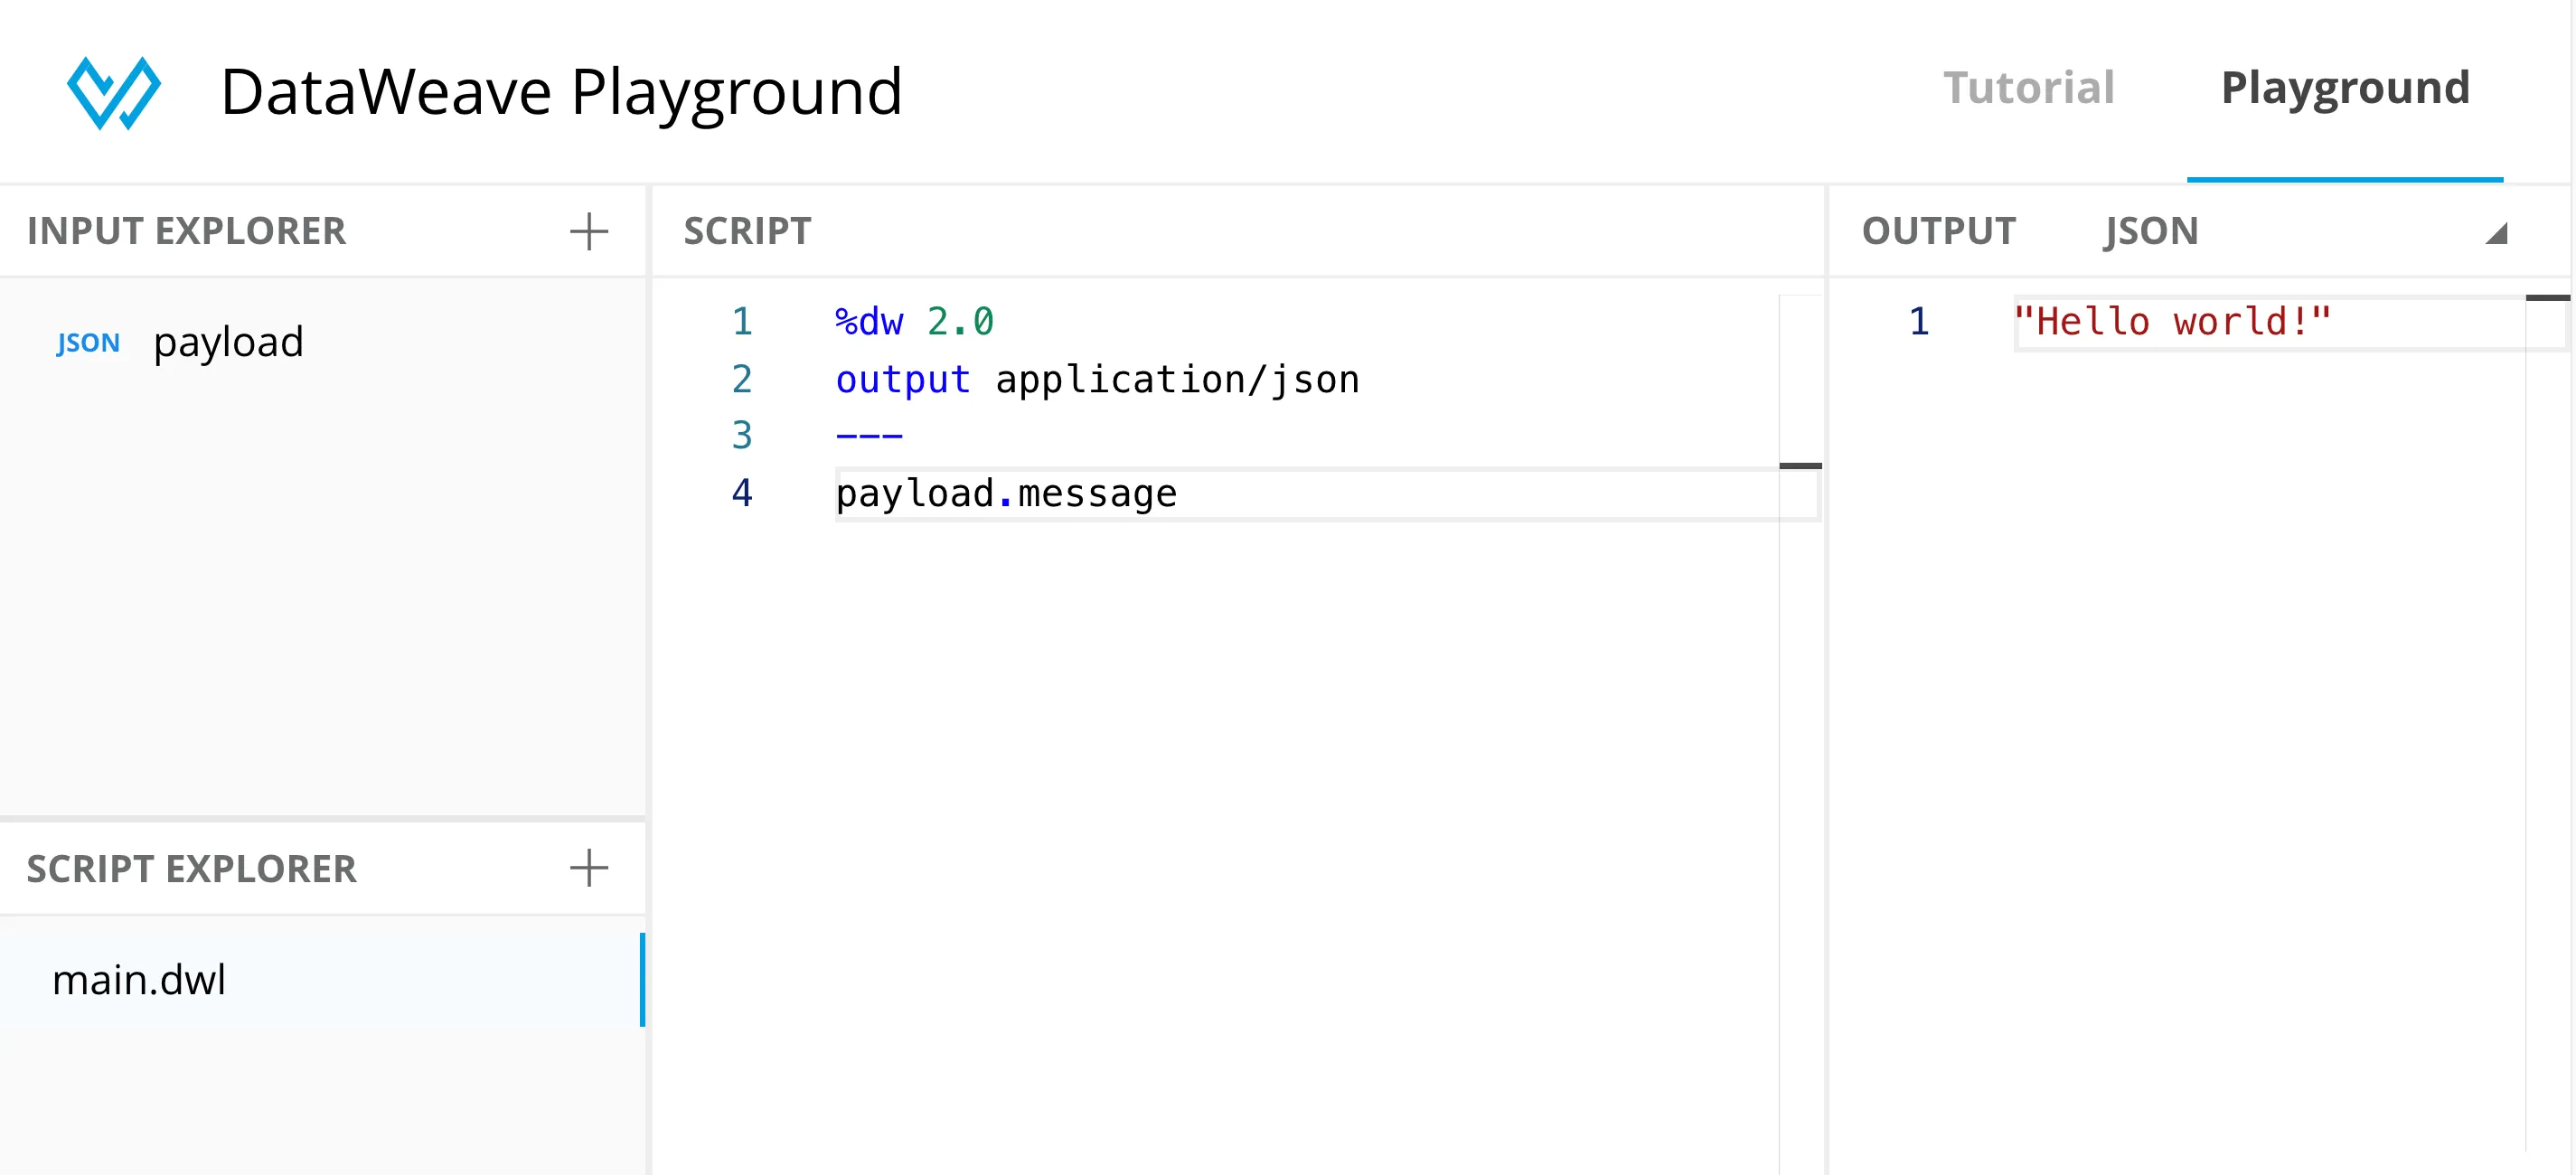2576x1175 pixels.
Task: Click line number 4 in script gutter
Action: 741,493
